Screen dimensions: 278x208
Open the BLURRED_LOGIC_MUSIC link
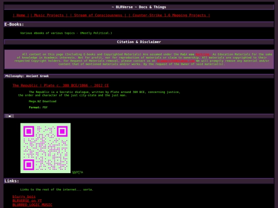pos(32,205)
